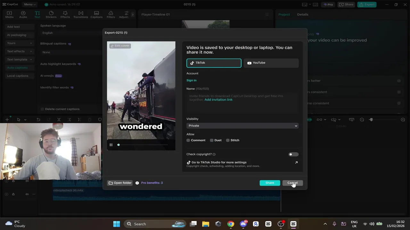Enable the Duet checkbox

point(212,140)
